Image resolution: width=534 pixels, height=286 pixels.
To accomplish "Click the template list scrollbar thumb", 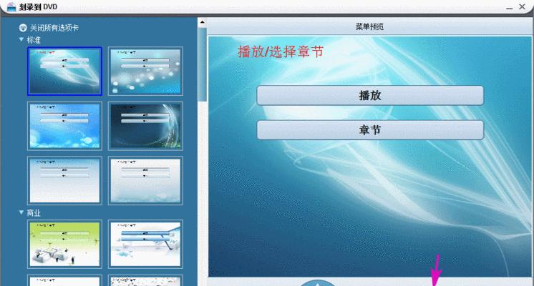I will coord(203,64).
